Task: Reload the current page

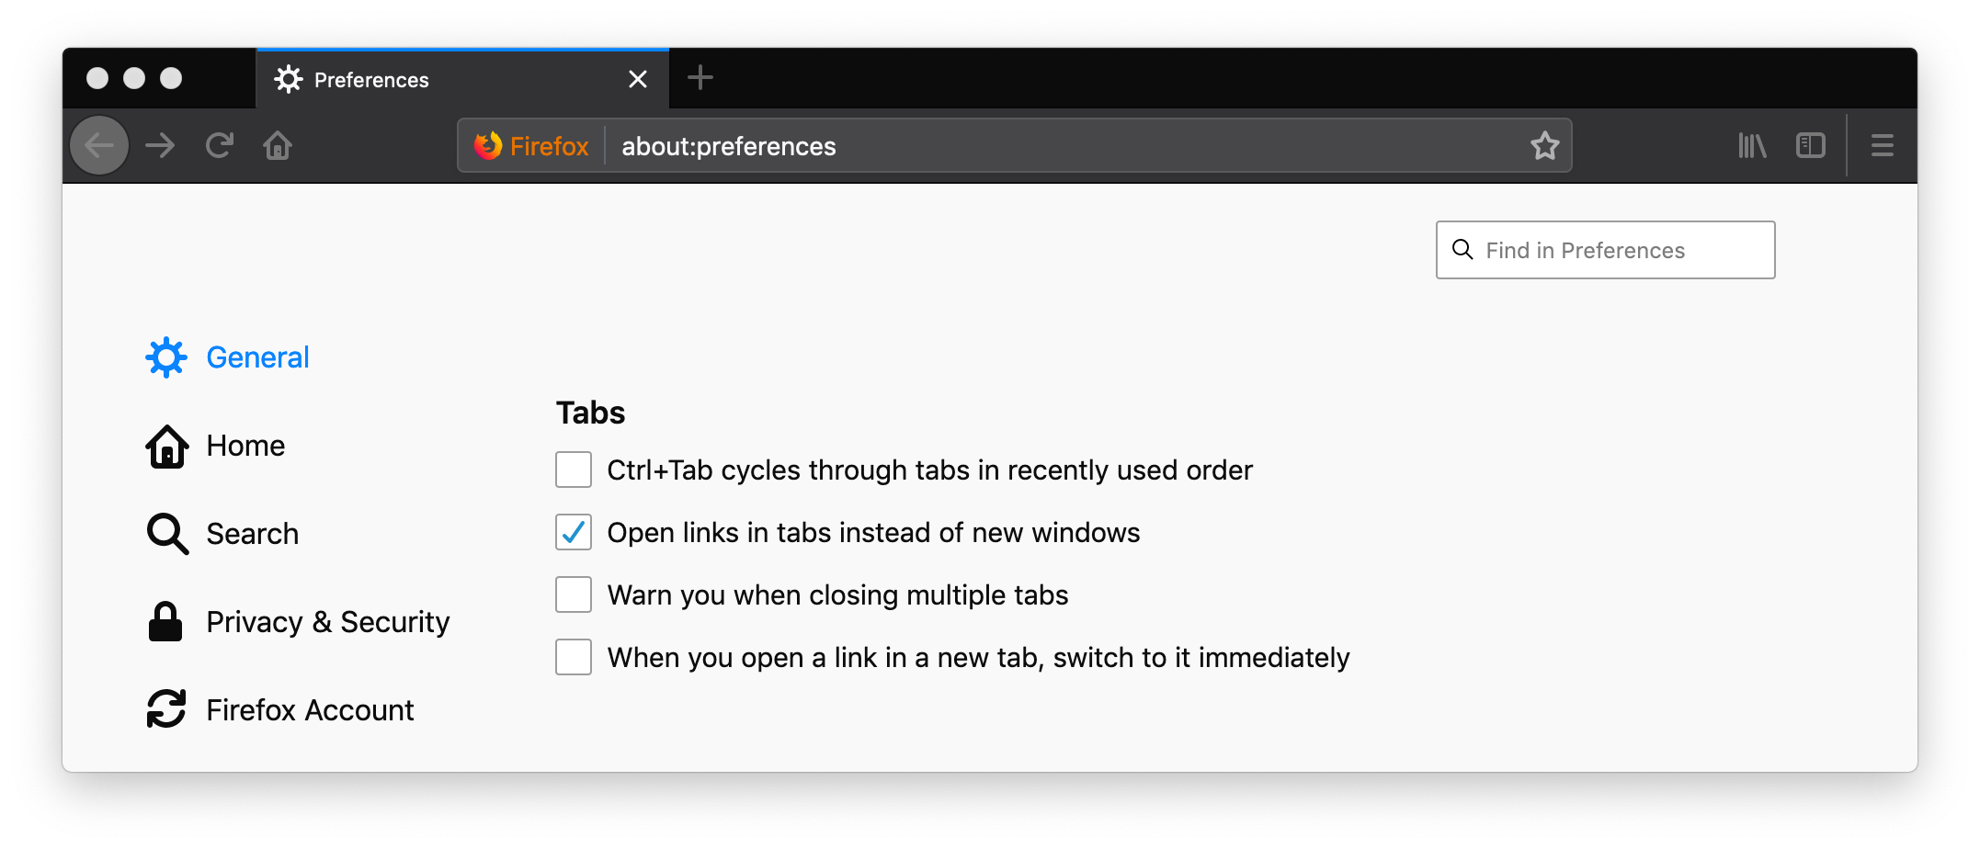Action: tap(220, 145)
